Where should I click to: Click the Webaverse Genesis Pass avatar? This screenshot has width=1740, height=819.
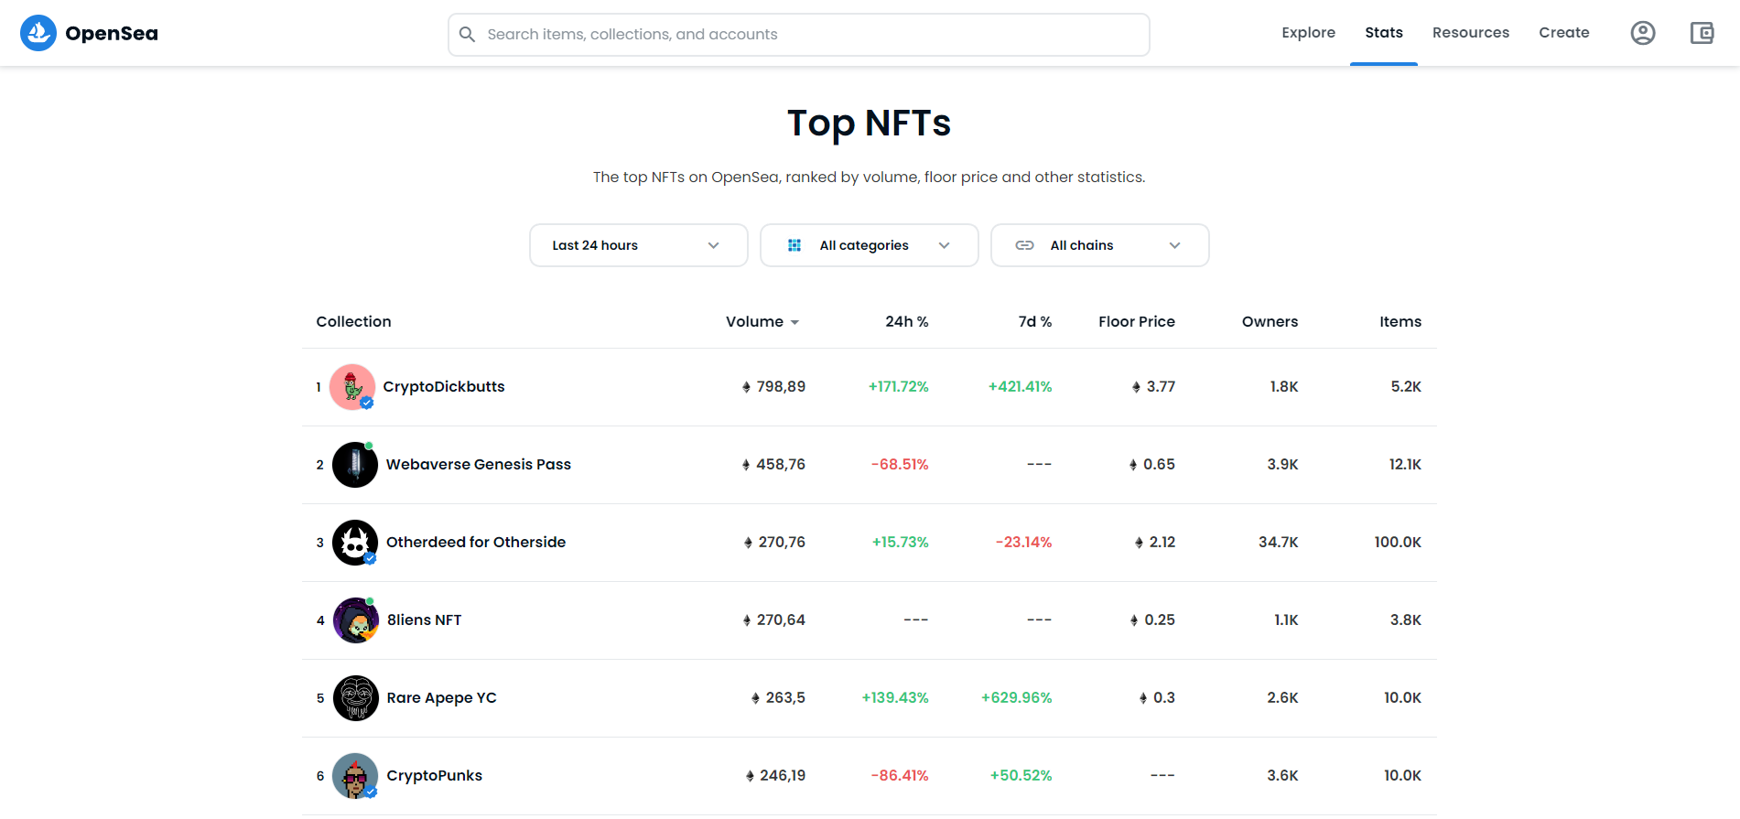(355, 465)
